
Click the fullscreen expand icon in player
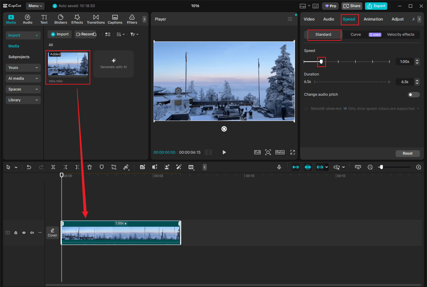coord(293,152)
